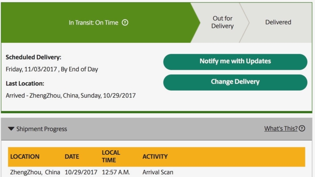Viewport: 315px width, 177px height.
Task: Collapse Shipment Progress using the triangle arrow
Action: click(11, 129)
